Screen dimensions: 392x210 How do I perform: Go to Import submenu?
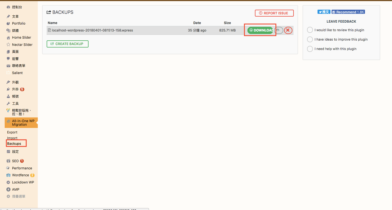point(12,138)
